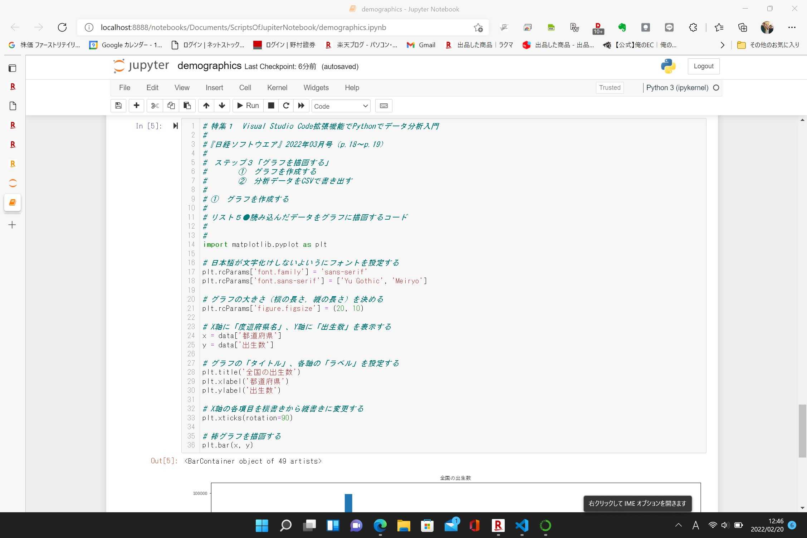Save the notebook with the save icon
This screenshot has width=807, height=538.
(118, 106)
